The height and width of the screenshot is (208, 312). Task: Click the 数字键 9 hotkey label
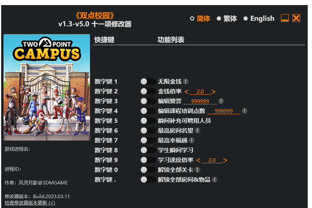click(106, 160)
